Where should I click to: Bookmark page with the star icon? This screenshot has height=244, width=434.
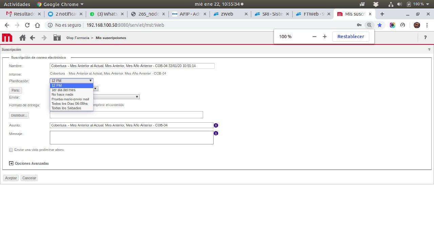380,25
